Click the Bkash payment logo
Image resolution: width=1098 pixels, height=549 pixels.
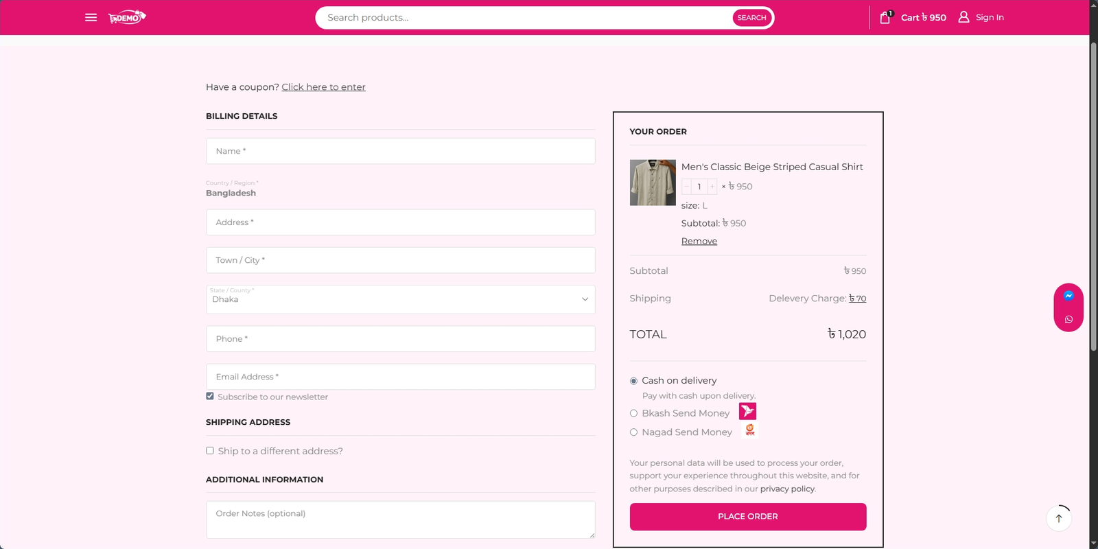click(x=747, y=411)
